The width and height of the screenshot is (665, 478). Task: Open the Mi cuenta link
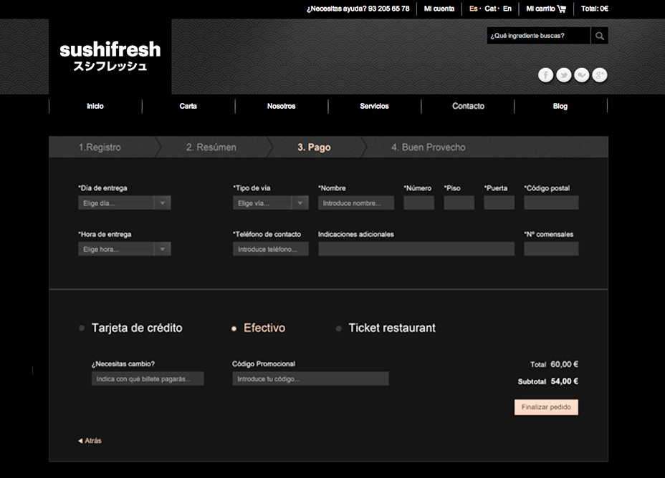pos(439,9)
